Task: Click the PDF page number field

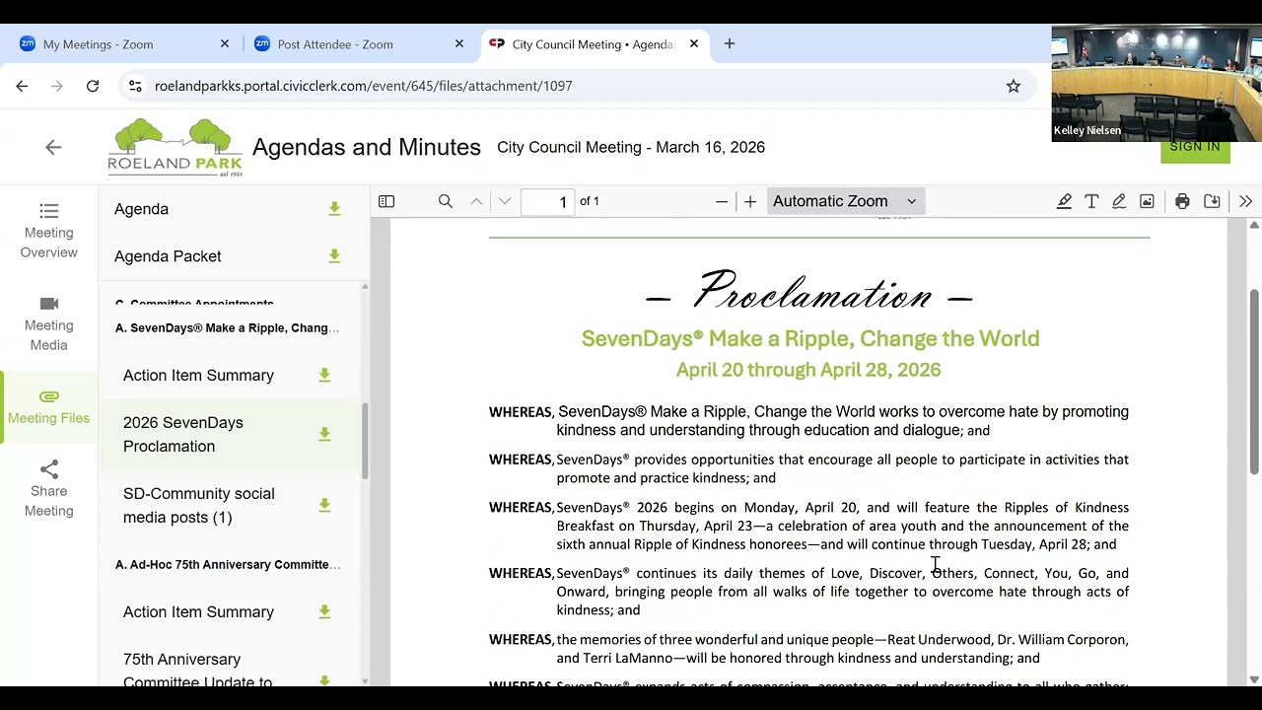Action: (x=547, y=201)
